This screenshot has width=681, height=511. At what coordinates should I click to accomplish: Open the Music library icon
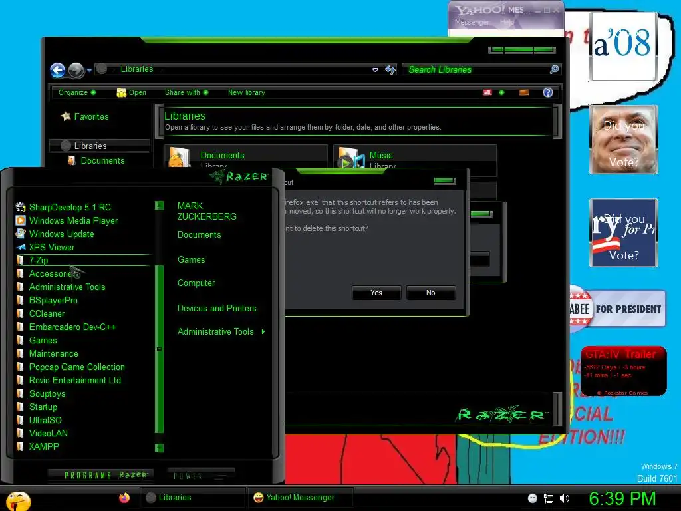tap(351, 157)
